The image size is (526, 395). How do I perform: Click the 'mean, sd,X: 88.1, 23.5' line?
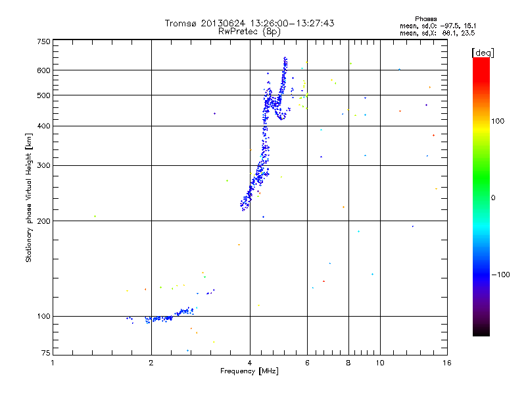click(437, 33)
